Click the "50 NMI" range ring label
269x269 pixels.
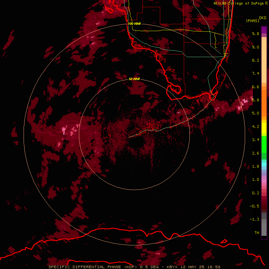(x=134, y=79)
